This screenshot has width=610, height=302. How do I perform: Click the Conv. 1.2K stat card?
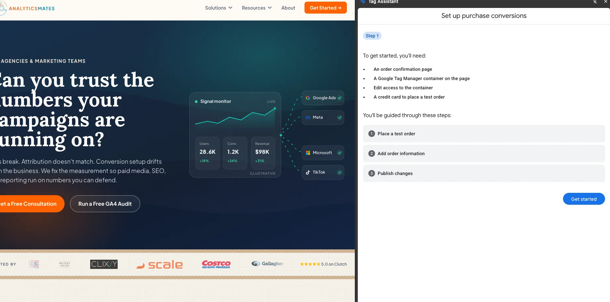pos(235,153)
